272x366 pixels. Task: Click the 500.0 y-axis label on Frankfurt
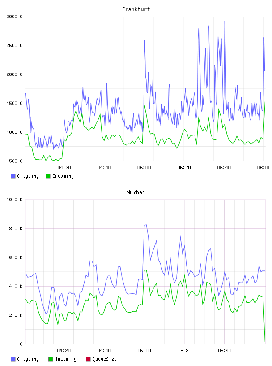click(x=16, y=161)
